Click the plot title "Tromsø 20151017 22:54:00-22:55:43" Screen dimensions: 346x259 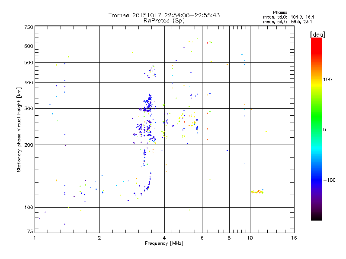click(x=164, y=15)
